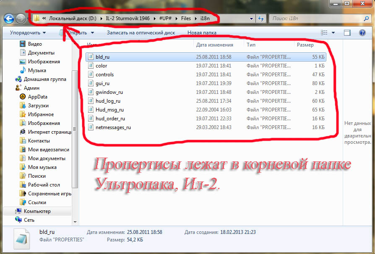
Task: Select the controls file
Action: pyautogui.click(x=206, y=75)
